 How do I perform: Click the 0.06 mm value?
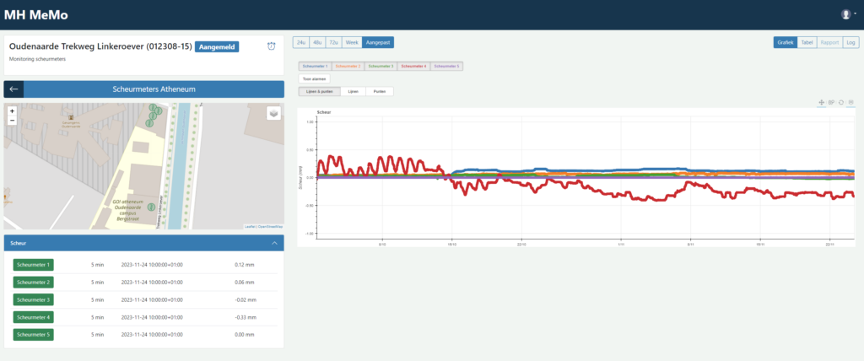click(245, 283)
